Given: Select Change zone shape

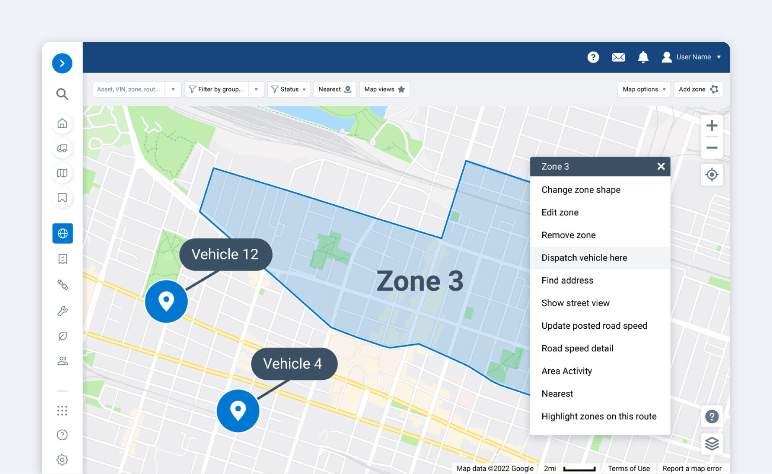Looking at the screenshot, I should coord(600,190).
